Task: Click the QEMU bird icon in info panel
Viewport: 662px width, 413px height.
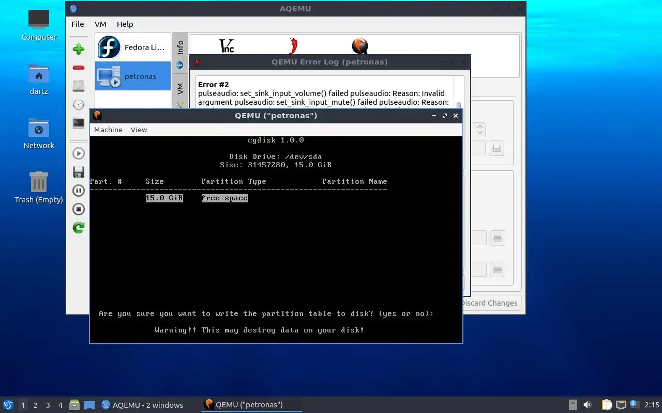Action: tap(360, 46)
